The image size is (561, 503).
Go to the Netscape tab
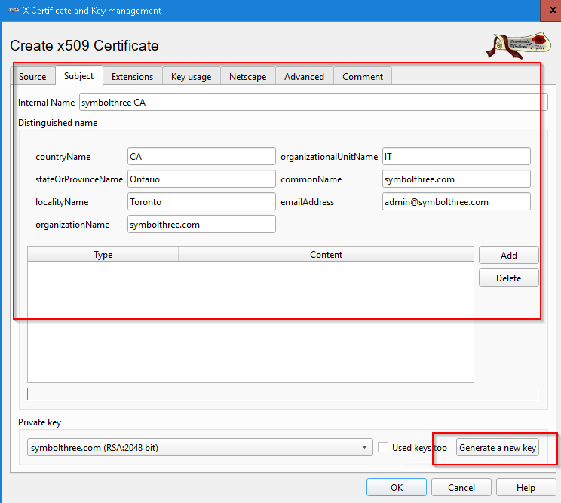tap(247, 76)
